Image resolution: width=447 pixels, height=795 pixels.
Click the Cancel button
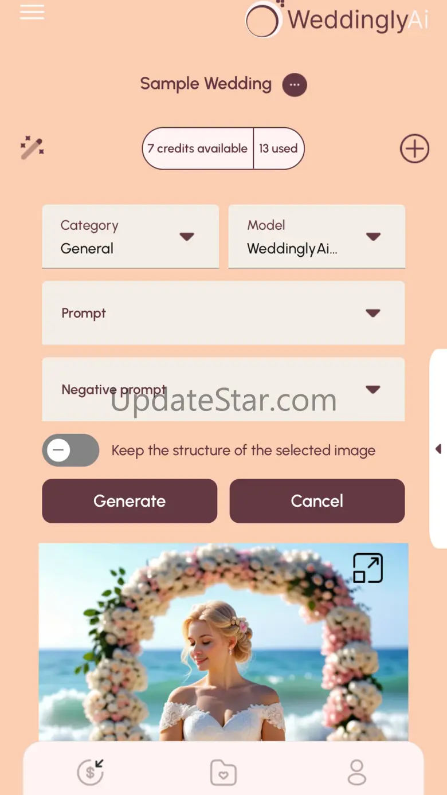click(317, 501)
